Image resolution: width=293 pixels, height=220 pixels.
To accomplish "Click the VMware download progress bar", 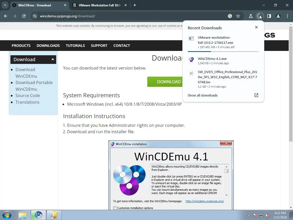I will (x=223, y=51).
